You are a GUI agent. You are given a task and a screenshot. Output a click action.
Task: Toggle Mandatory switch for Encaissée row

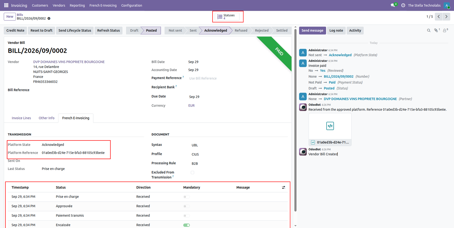click(x=186, y=225)
